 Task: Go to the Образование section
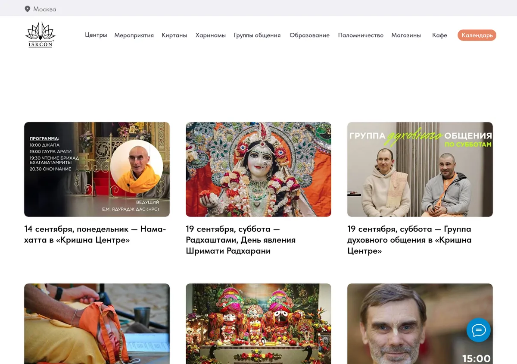[309, 35]
